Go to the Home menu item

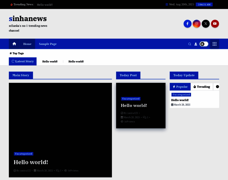27,44
